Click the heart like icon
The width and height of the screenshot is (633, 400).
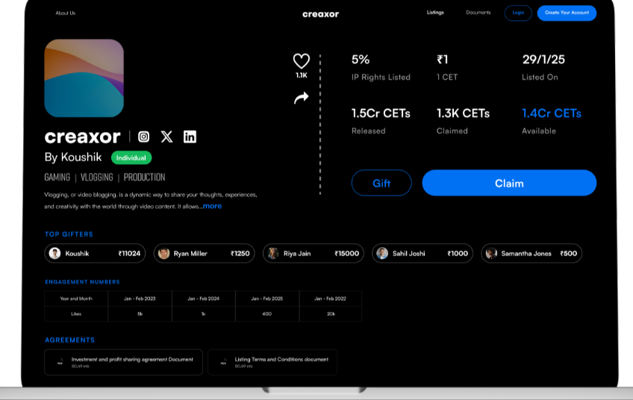(x=301, y=61)
